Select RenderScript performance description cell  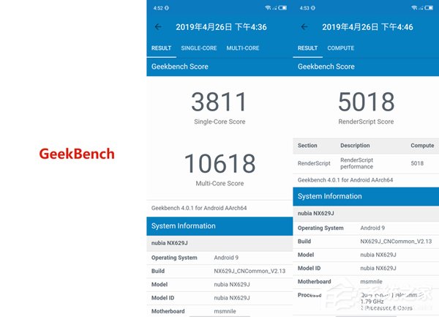357,163
